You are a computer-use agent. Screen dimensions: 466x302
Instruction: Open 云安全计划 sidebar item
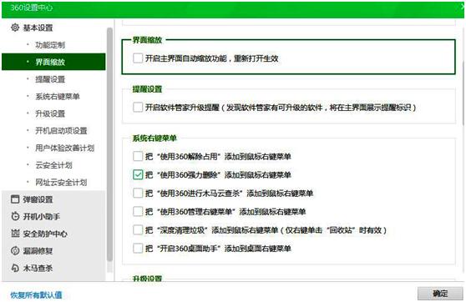tap(53, 165)
